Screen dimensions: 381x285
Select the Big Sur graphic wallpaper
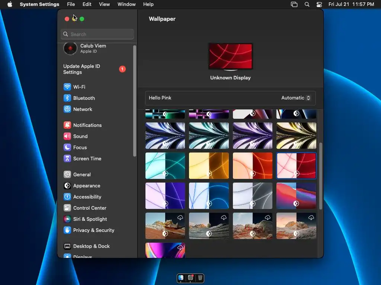[296, 196]
